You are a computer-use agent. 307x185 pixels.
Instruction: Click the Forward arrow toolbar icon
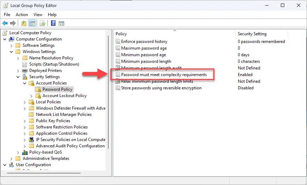[13, 23]
